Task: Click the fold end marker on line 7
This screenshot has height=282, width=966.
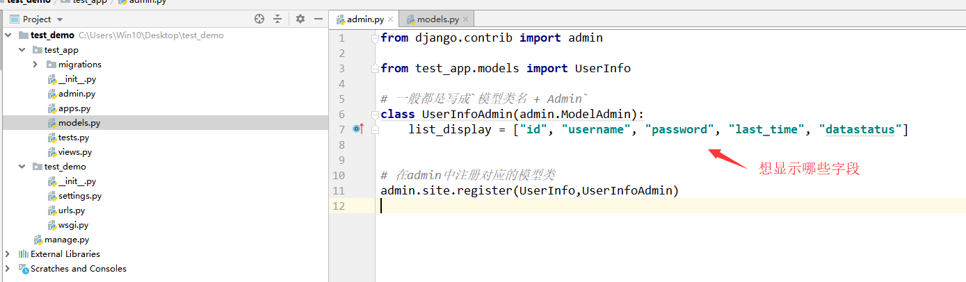Action: coord(375,129)
